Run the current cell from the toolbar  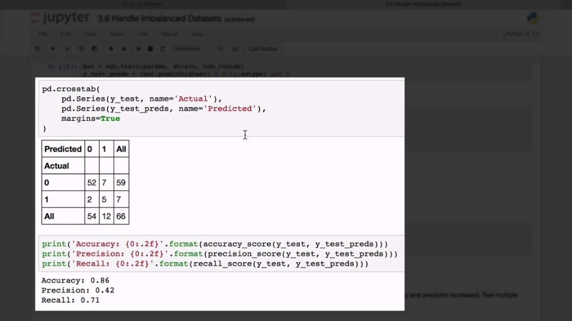(x=139, y=49)
